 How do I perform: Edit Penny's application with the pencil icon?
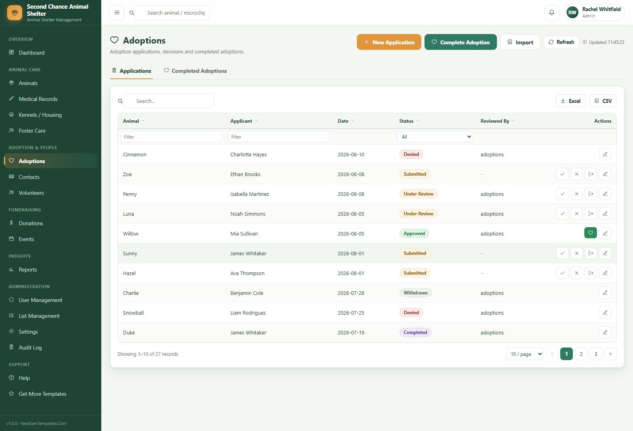(x=605, y=194)
